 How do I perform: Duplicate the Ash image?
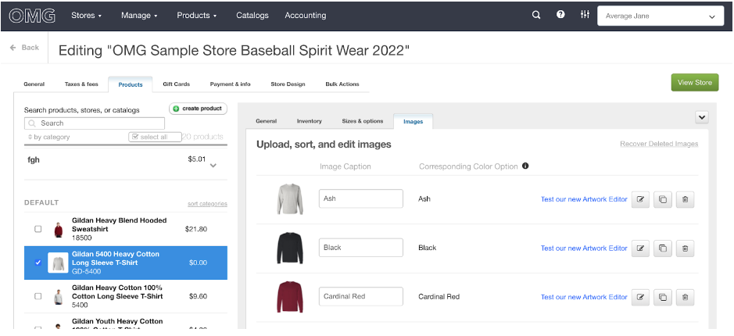663,199
